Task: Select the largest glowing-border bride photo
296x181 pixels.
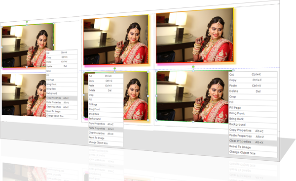Action: click(x=195, y=36)
